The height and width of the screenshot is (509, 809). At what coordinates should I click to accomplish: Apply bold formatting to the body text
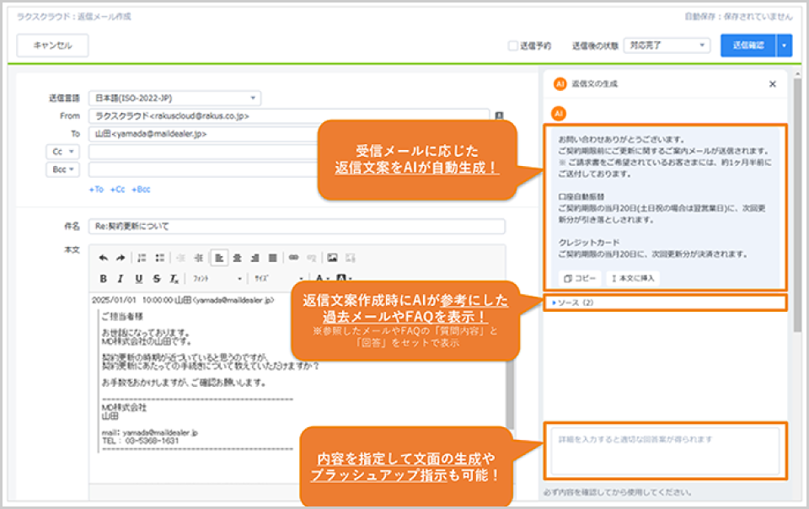pyautogui.click(x=104, y=278)
